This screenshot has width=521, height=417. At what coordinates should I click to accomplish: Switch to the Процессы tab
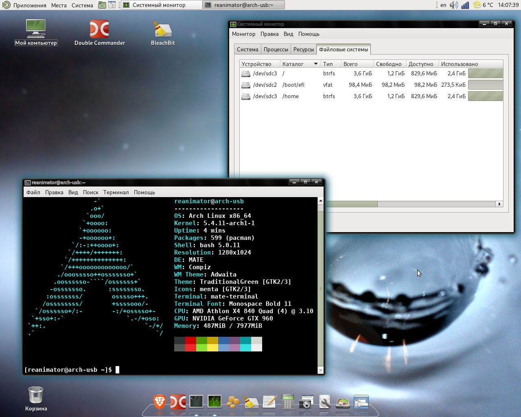tap(276, 49)
